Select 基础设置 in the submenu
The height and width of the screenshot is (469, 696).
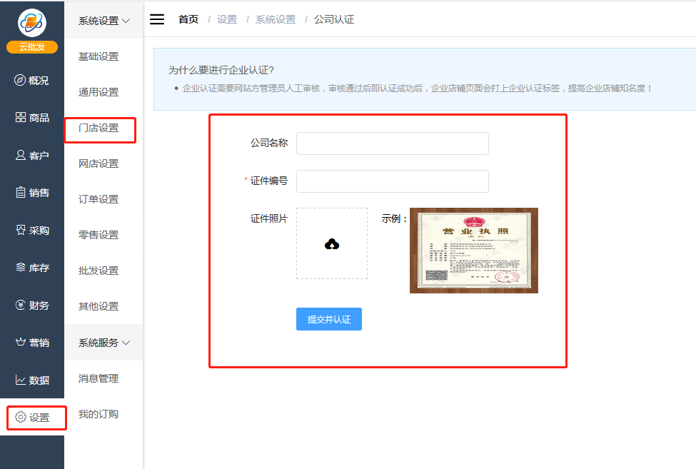click(99, 56)
